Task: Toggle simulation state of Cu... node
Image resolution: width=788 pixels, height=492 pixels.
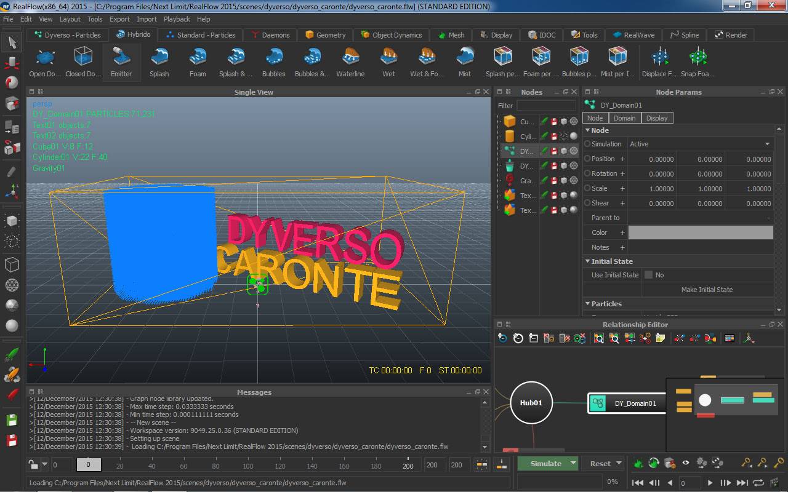Action: pos(544,122)
